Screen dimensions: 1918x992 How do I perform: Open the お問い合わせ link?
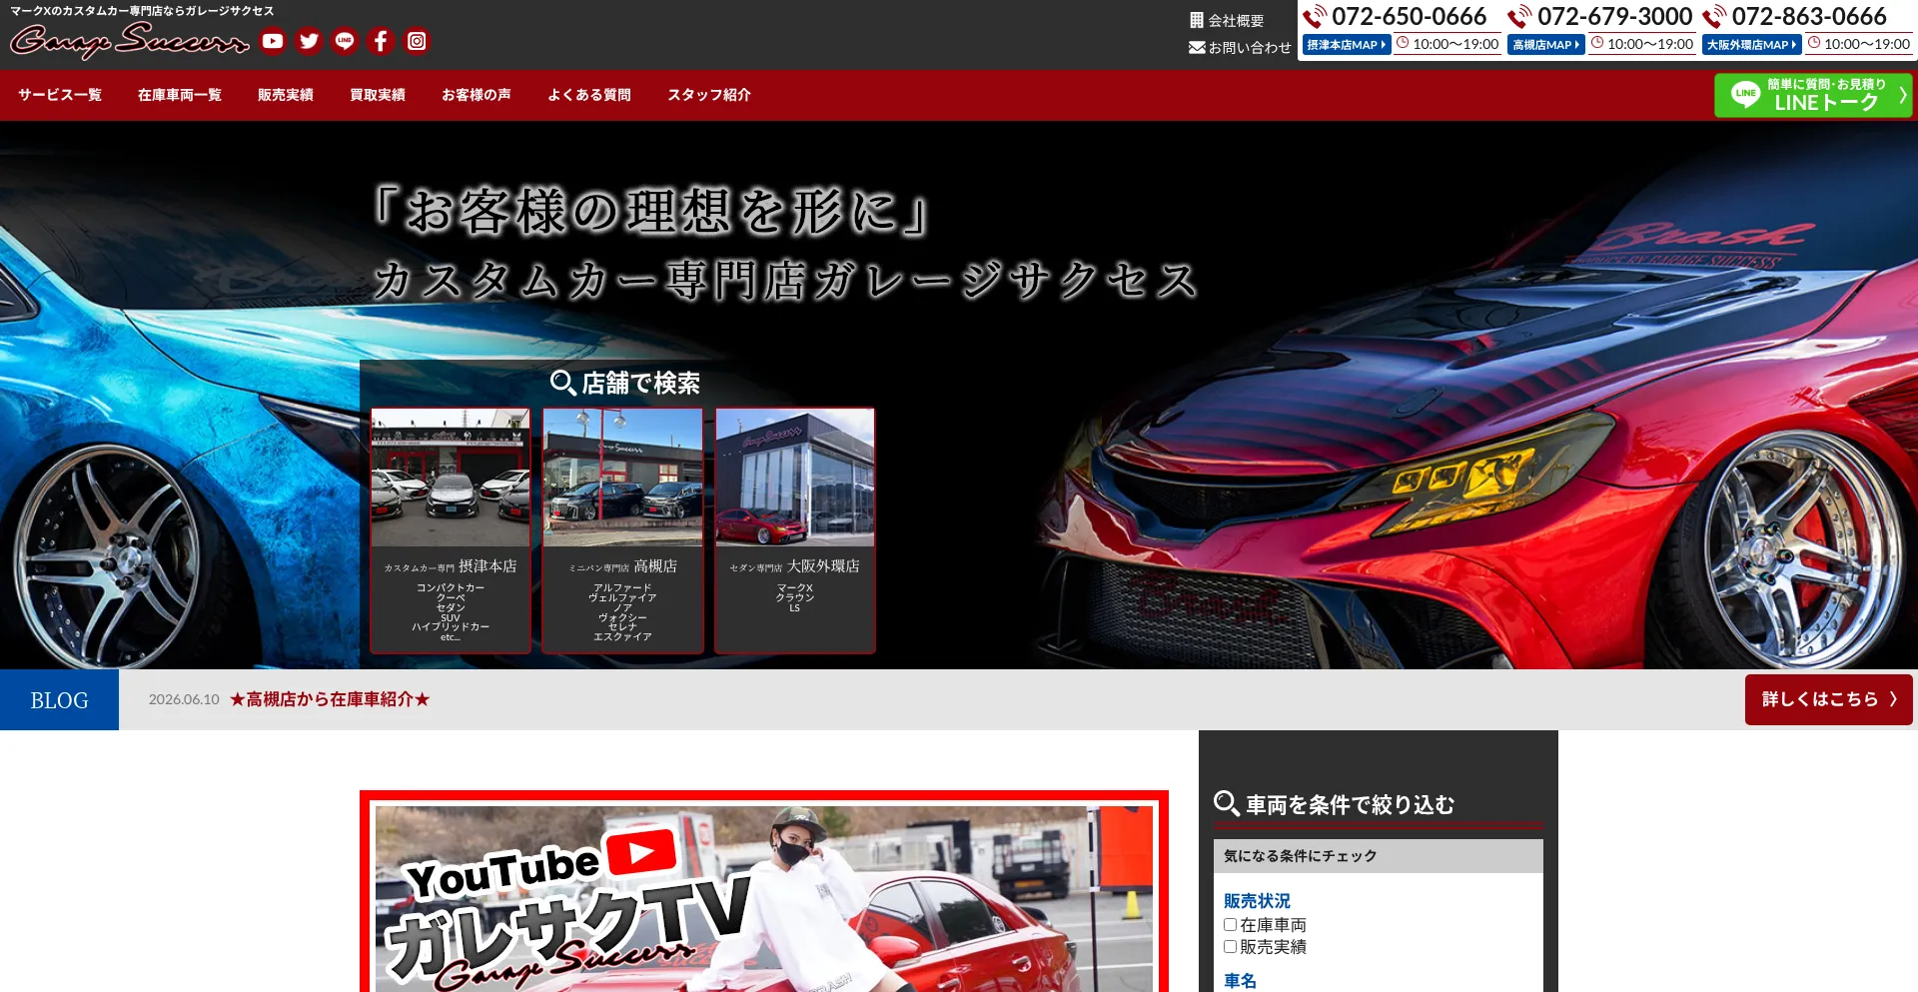pyautogui.click(x=1250, y=47)
